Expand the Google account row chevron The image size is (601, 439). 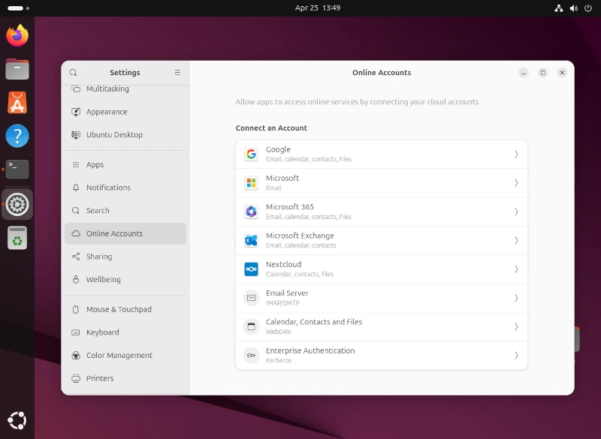(x=516, y=155)
